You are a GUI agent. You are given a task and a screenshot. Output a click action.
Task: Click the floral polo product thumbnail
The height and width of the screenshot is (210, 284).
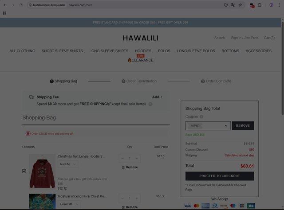[42, 202]
